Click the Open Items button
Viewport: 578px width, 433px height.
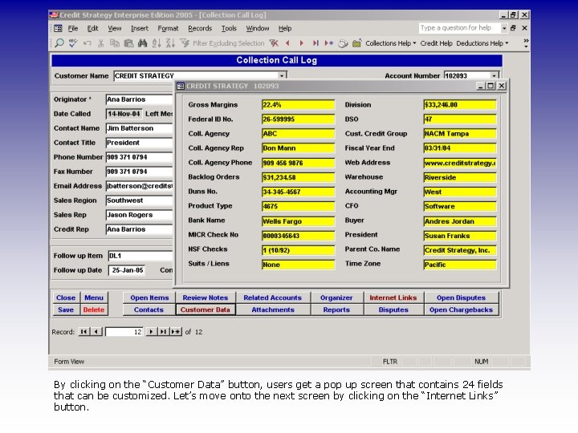149,297
